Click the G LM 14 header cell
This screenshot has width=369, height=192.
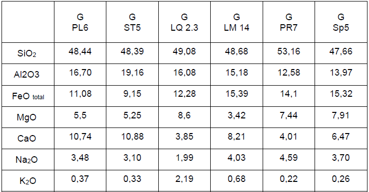[236, 22]
